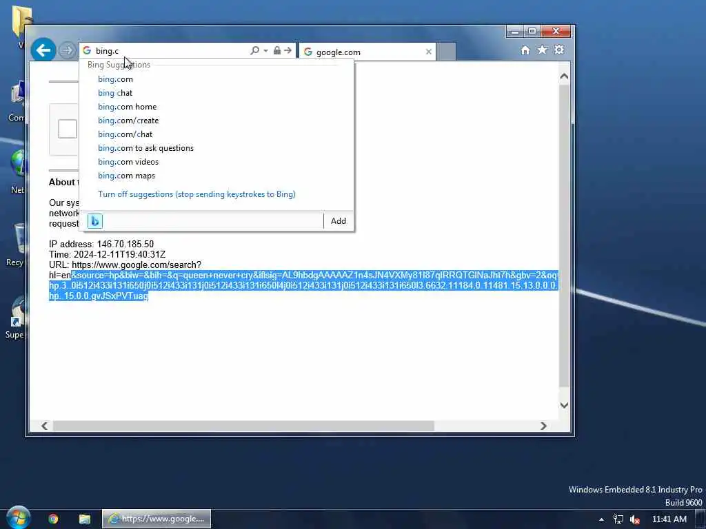Viewport: 706px width, 529px height.
Task: Open the Tools gear icon
Action: click(x=558, y=50)
